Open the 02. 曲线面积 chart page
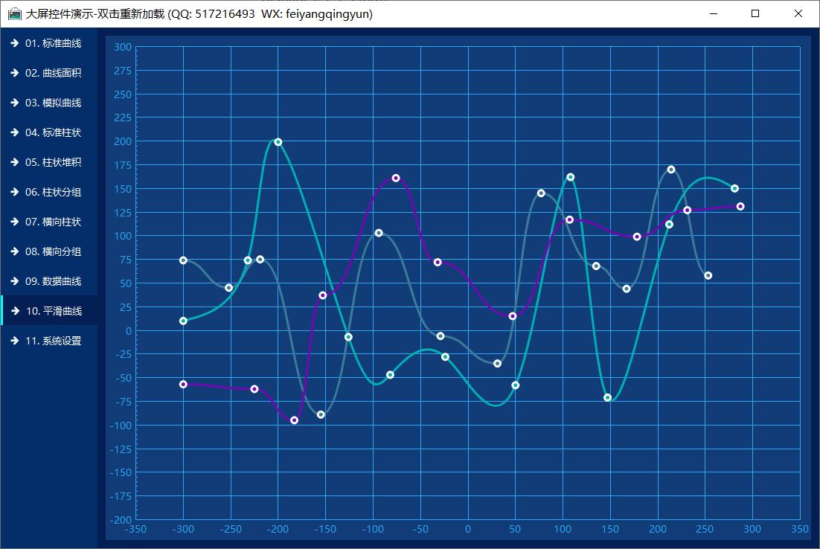The image size is (820, 549). click(x=52, y=73)
